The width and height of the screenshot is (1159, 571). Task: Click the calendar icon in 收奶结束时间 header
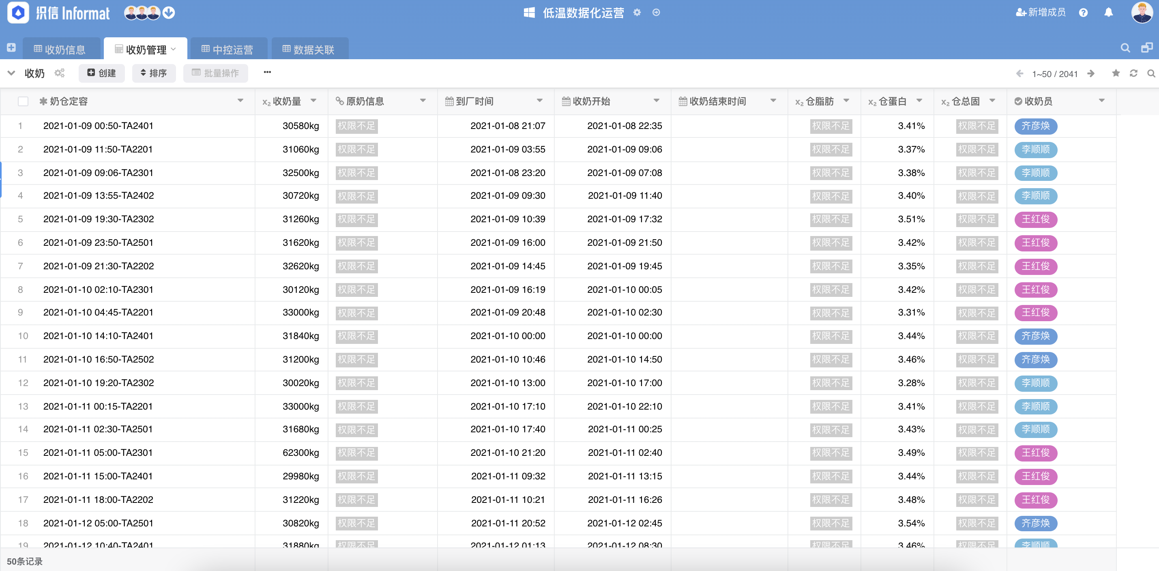pyautogui.click(x=683, y=101)
